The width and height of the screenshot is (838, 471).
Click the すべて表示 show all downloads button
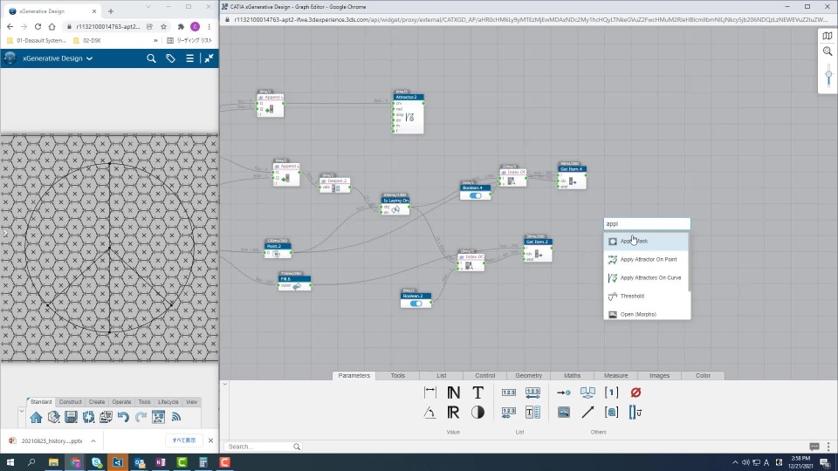(x=184, y=440)
